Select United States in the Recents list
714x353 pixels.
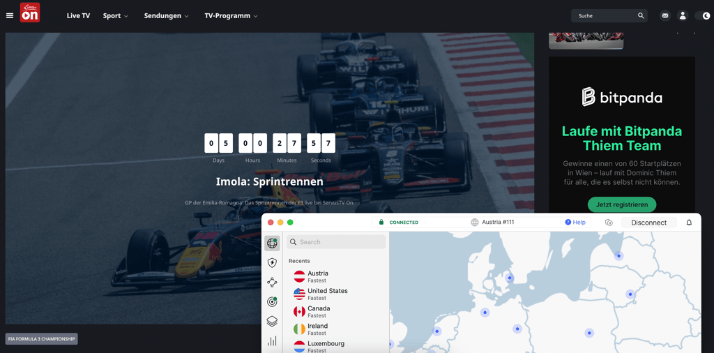[336, 294]
